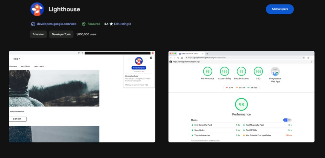Open the developers.google.com/web link
325x158 pixels.
coord(56,24)
